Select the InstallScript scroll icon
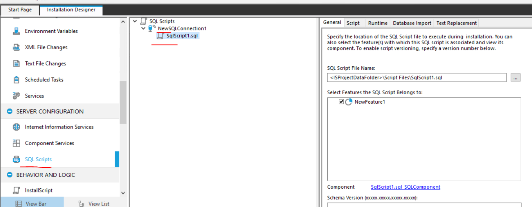Viewport: 532px width, 207px height. 16,190
